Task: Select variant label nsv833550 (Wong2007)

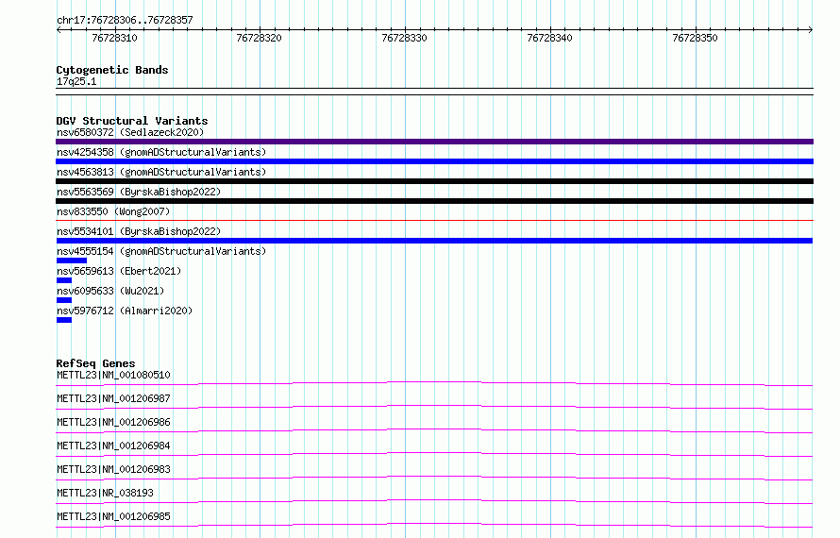Action: tap(113, 211)
